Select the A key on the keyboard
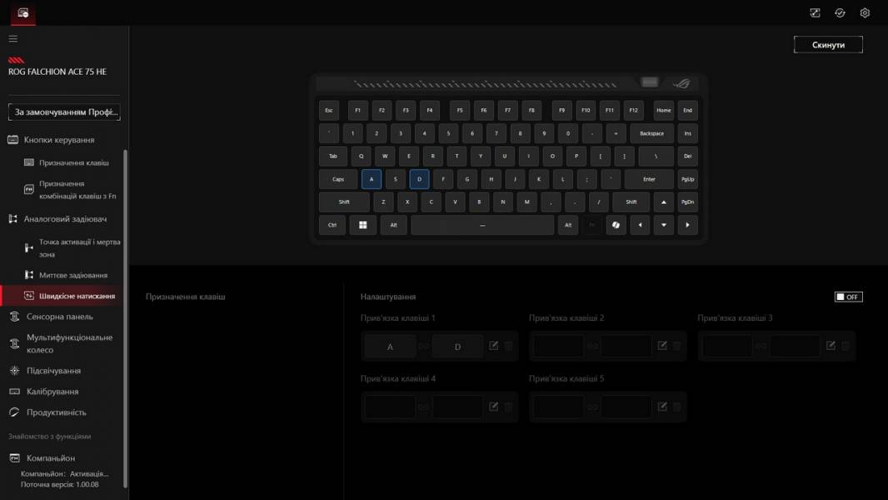 pos(372,179)
